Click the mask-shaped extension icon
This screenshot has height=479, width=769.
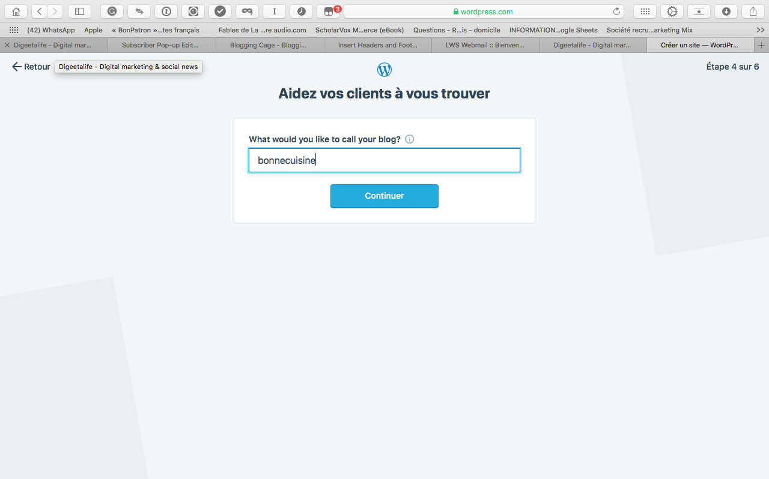(x=247, y=11)
